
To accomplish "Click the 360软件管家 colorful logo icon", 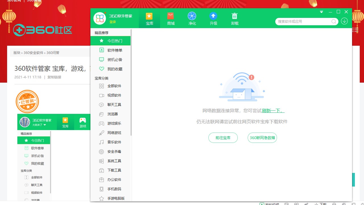I will coord(100,18).
